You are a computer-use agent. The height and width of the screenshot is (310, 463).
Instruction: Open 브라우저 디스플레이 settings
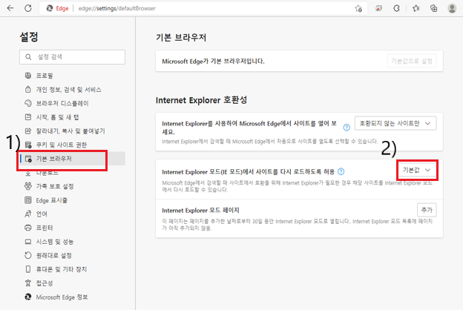(x=73, y=103)
